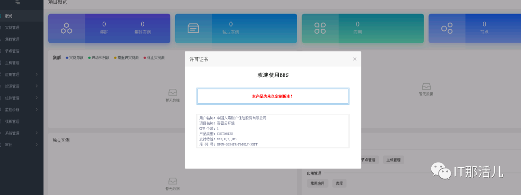
Task: Collapse the sidebar with the hamburger icon
Action: pyautogui.click(x=18, y=2)
